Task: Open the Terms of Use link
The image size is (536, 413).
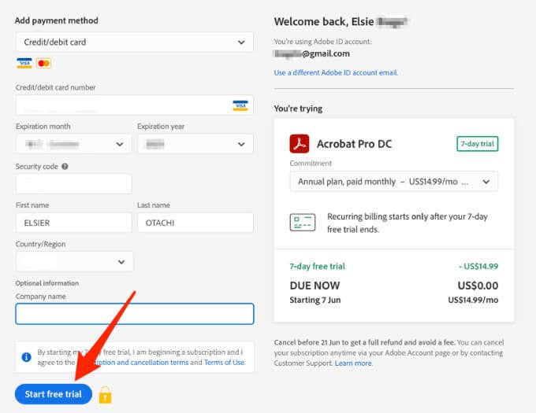Action: 225,363
